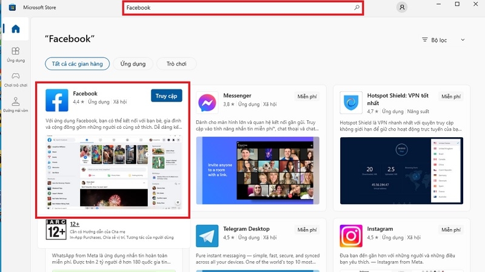Open the Home icon in the sidebar
The image size is (485, 272).
[x=16, y=29]
